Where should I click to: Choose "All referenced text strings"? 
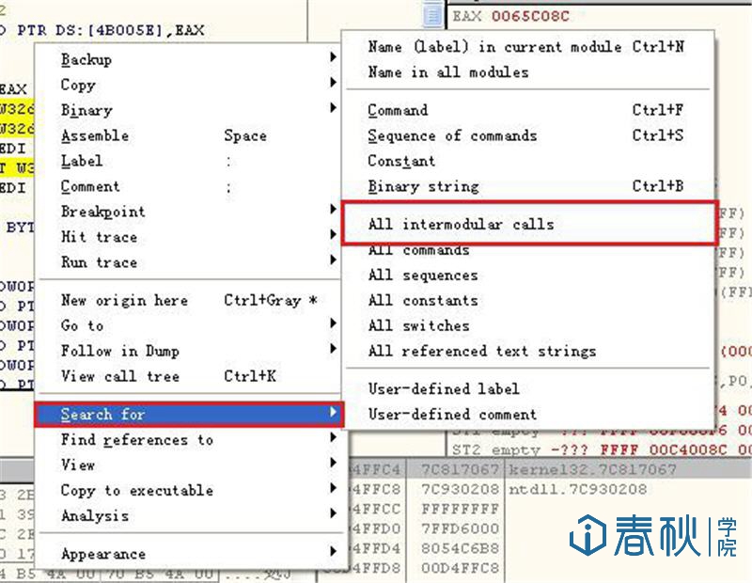pyautogui.click(x=481, y=351)
